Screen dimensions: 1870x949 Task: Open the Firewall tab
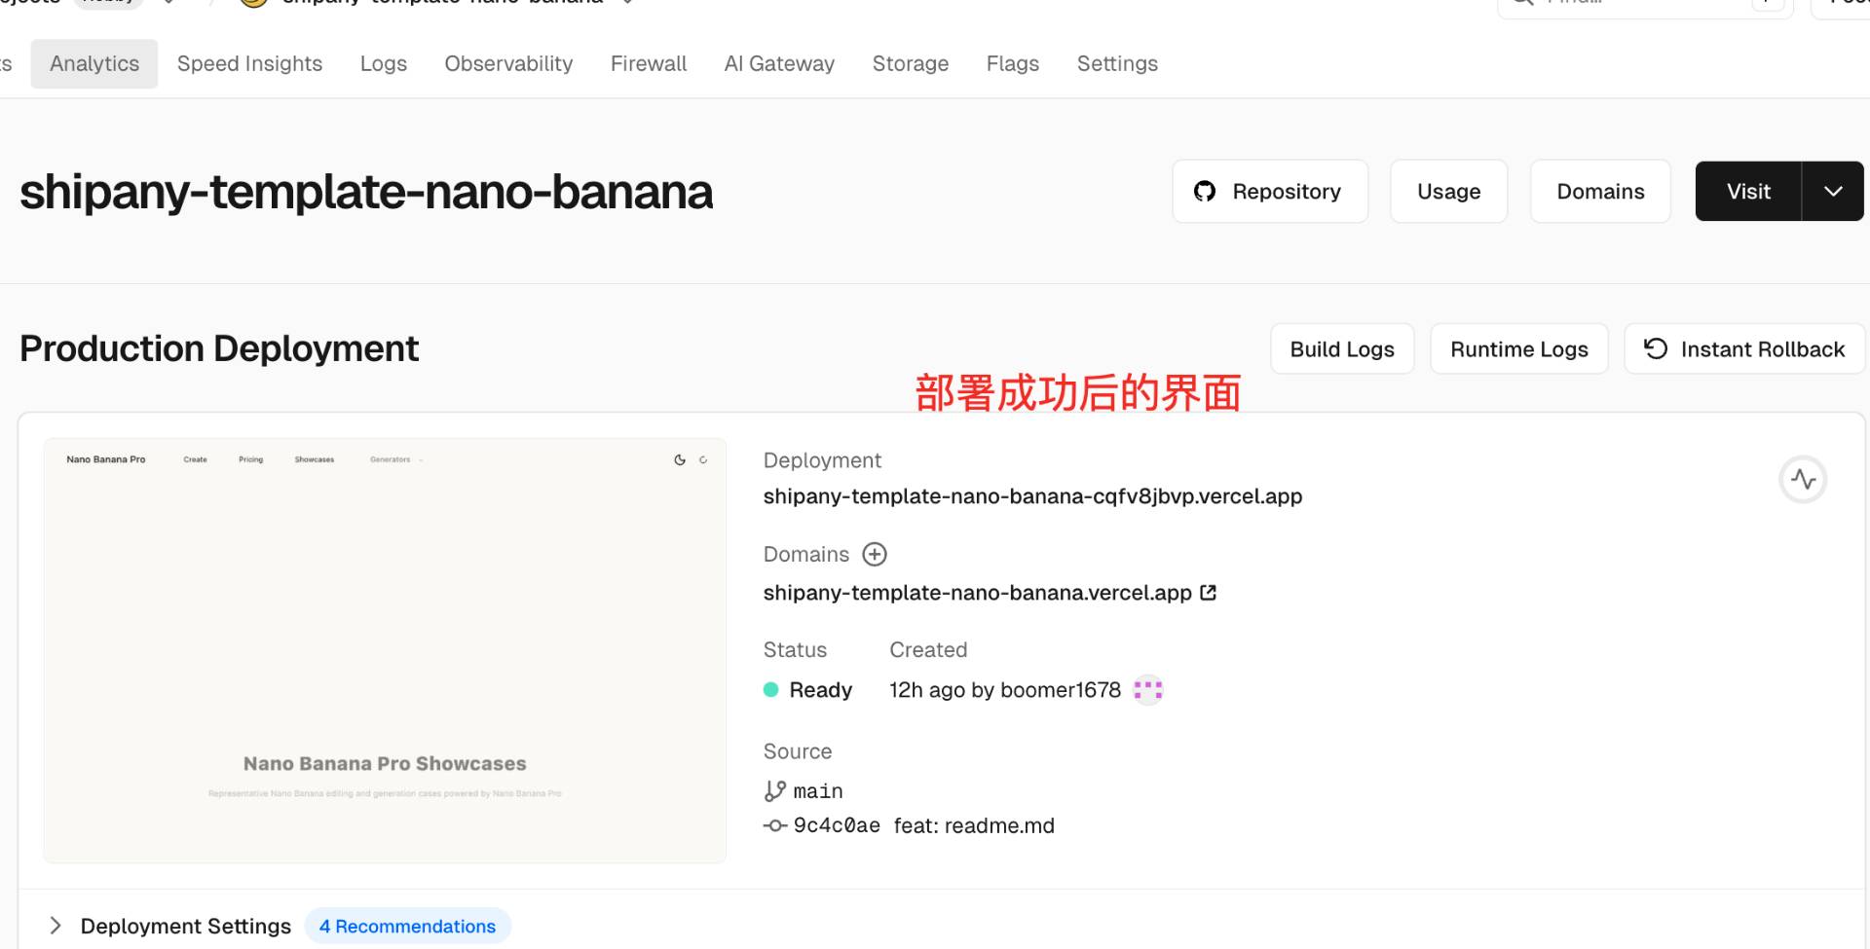pyautogui.click(x=648, y=64)
